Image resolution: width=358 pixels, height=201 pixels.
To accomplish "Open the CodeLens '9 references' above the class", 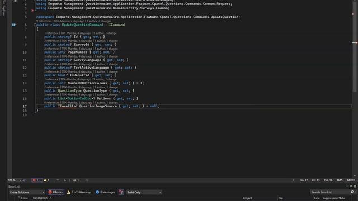I will click(44, 21).
